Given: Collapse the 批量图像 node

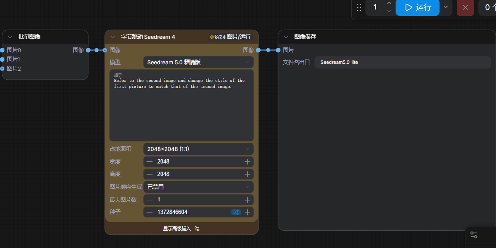Looking at the screenshot, I should (10, 37).
